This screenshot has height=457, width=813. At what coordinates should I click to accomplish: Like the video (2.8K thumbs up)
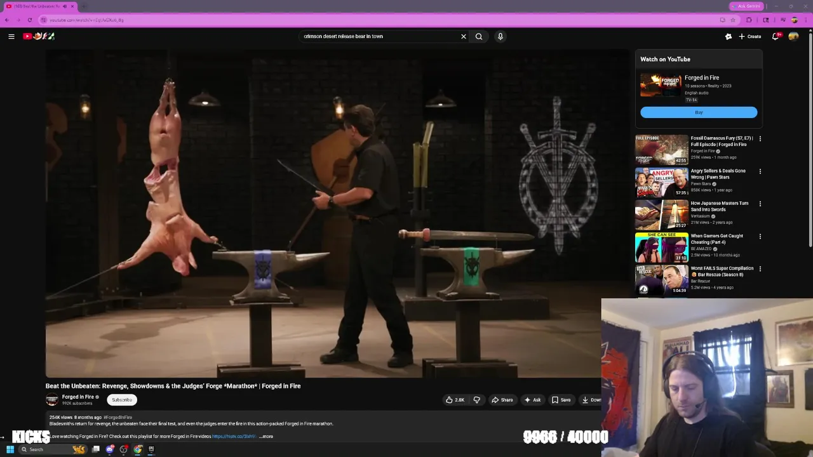click(455, 400)
